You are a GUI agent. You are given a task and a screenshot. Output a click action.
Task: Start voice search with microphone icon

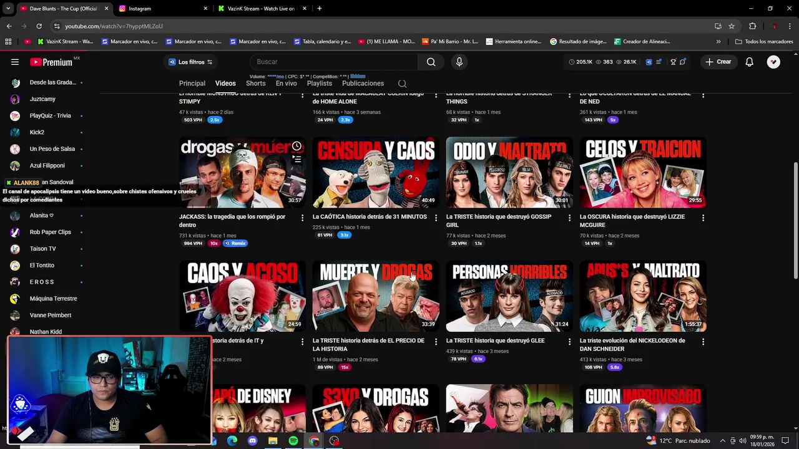[x=459, y=62]
